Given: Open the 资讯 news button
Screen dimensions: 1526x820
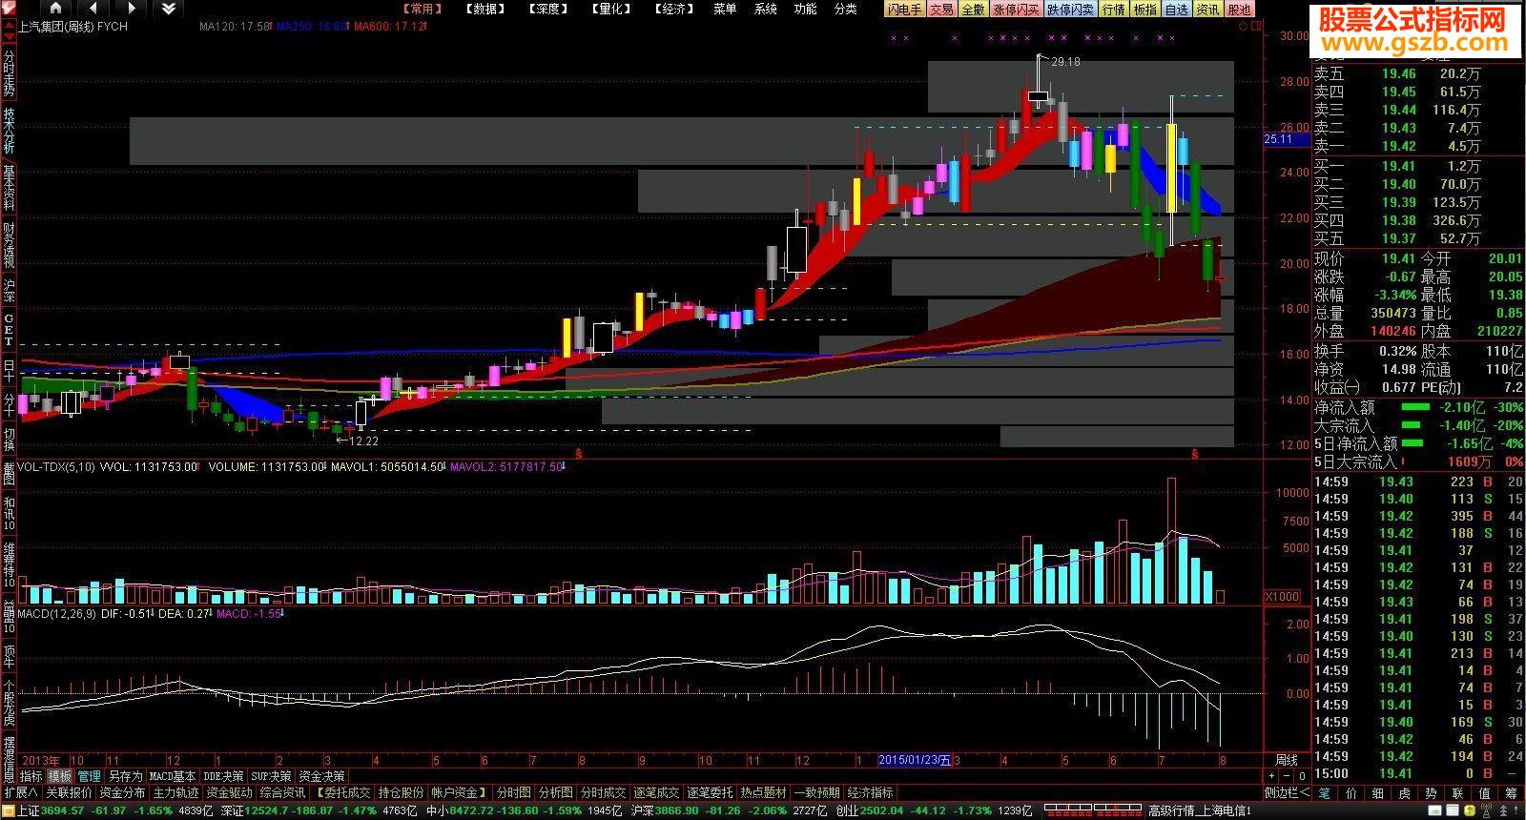Looking at the screenshot, I should [x=1207, y=10].
